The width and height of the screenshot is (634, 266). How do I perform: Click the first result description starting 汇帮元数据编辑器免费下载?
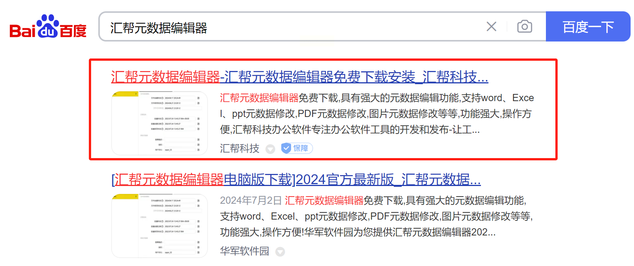pos(377,114)
